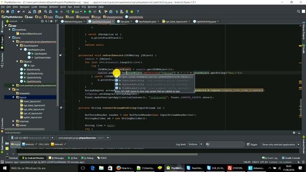The width and height of the screenshot is (306, 172).
Task: Click the Undo arrow icon
Action: 19,11
